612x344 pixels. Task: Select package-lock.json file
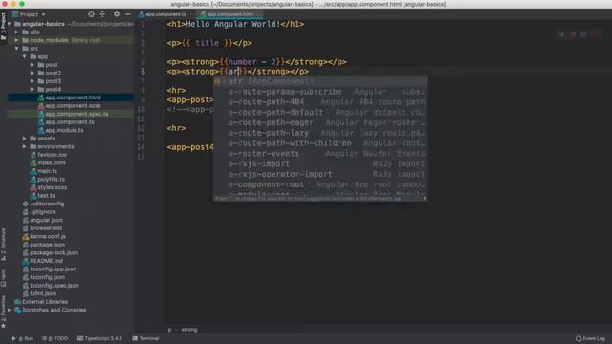pos(54,253)
